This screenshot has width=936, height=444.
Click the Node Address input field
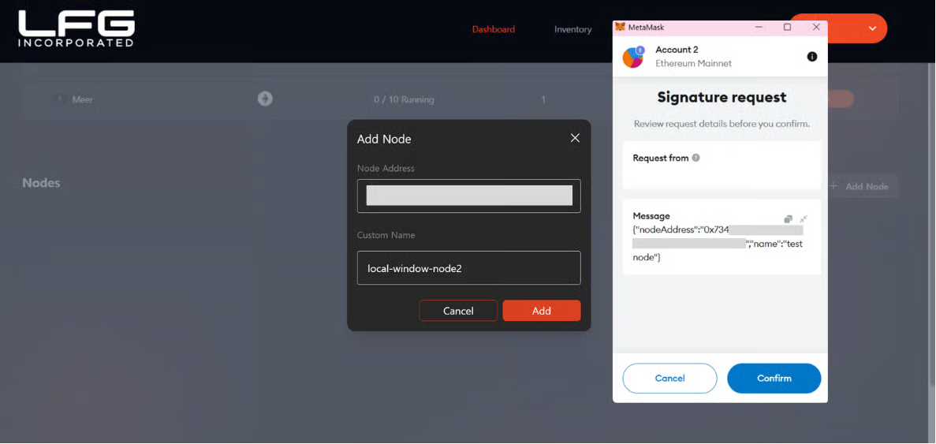[468, 196]
